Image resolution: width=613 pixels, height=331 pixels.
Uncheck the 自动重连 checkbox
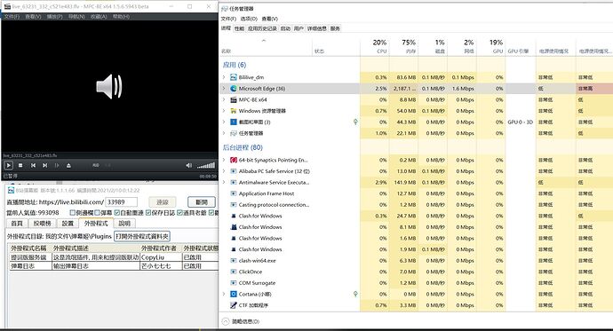pos(117,213)
